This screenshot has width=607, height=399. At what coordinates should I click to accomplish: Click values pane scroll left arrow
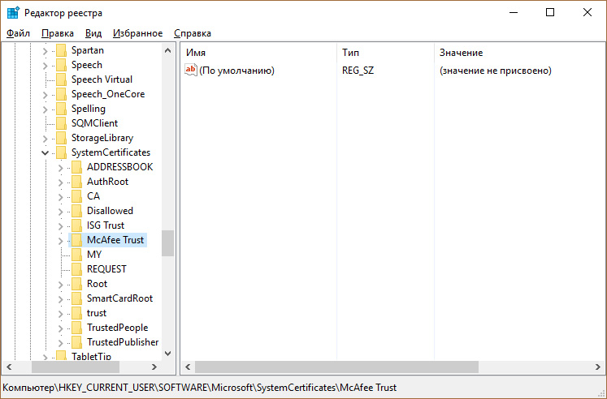(x=189, y=367)
